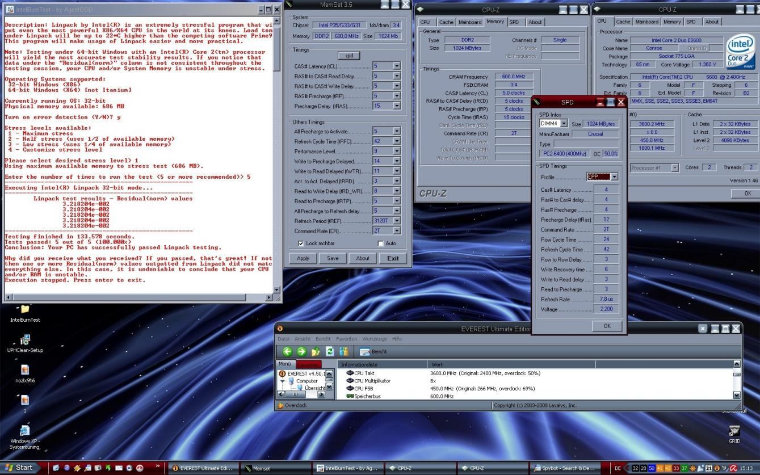
Task: Switch to the Mainboard tab in Memory CPU-Z
Action: (x=470, y=22)
